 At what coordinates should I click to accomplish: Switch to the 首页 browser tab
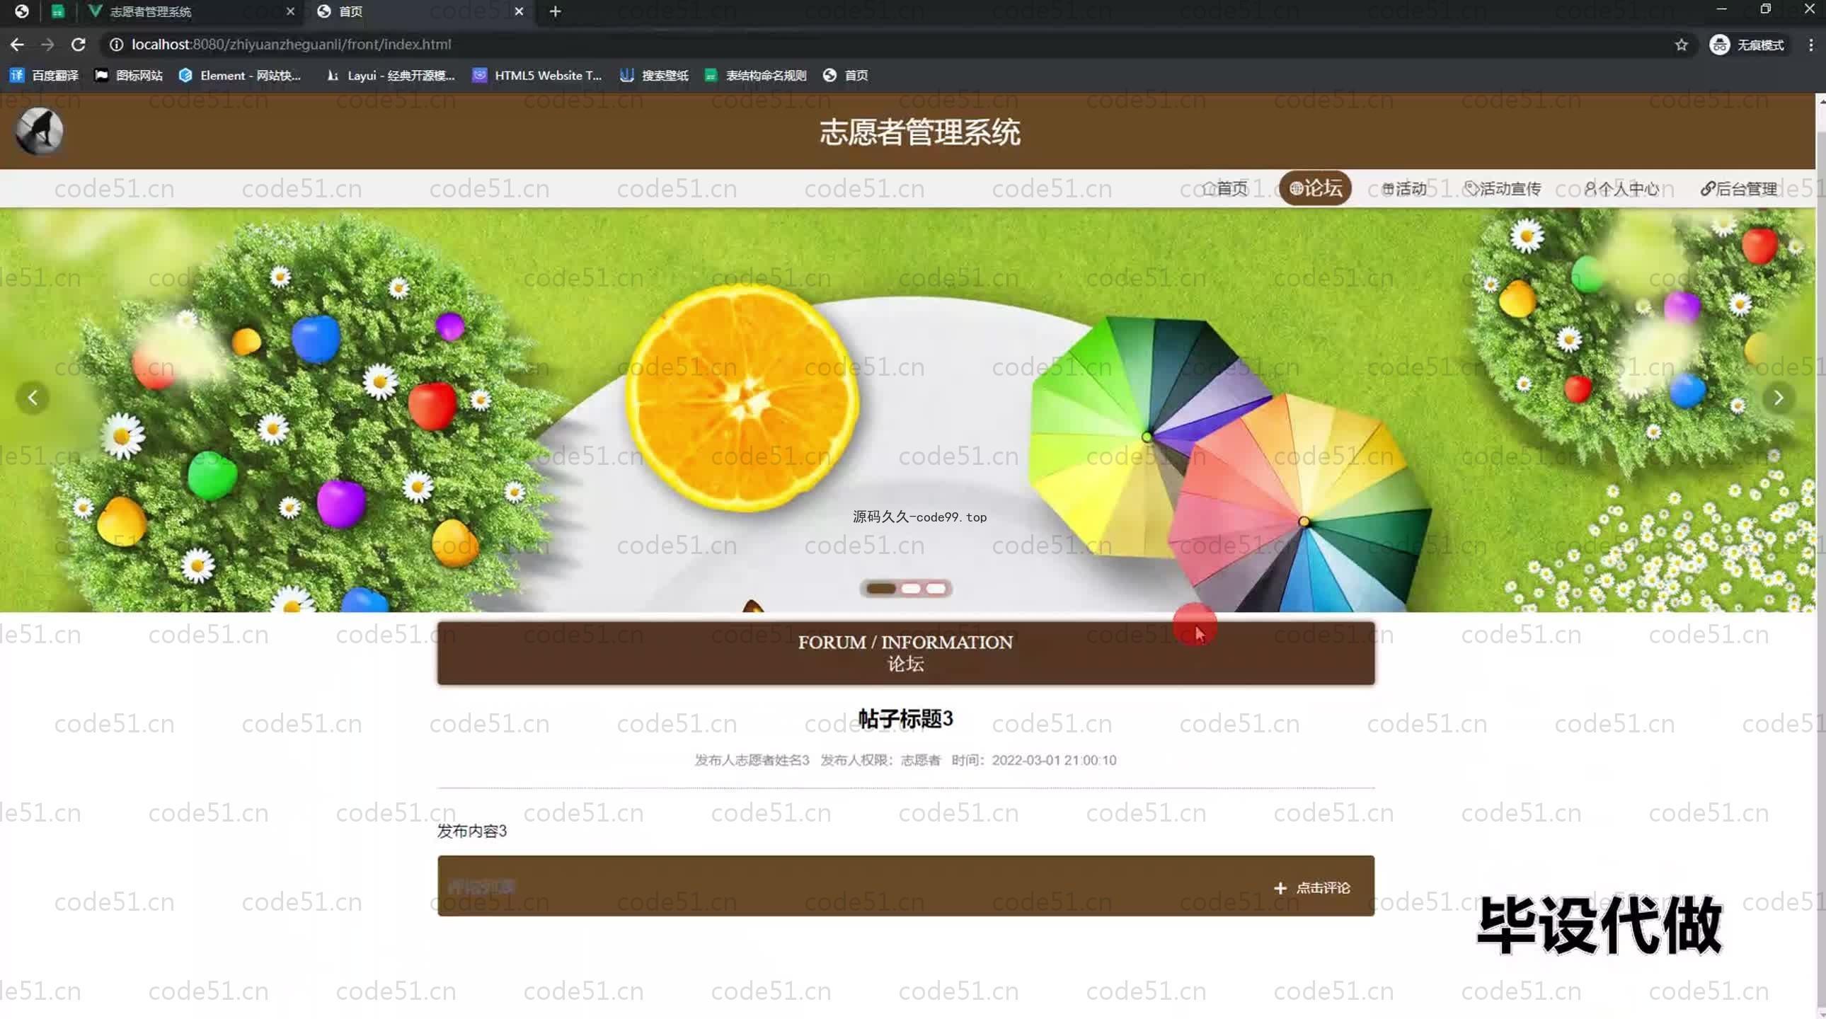click(418, 11)
